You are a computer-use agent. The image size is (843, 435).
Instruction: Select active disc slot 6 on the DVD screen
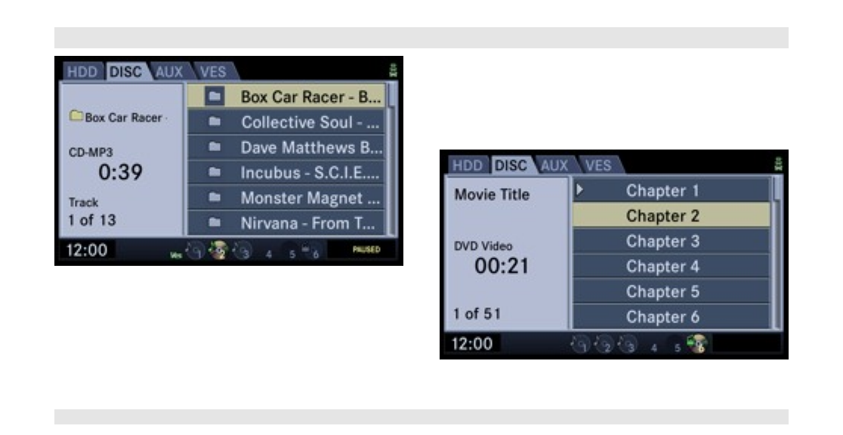point(697,344)
